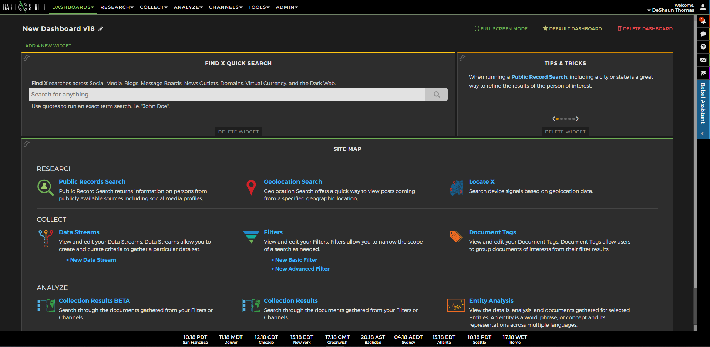The image size is (710, 347).
Task: Show next tip with right arrow
Action: tap(577, 119)
